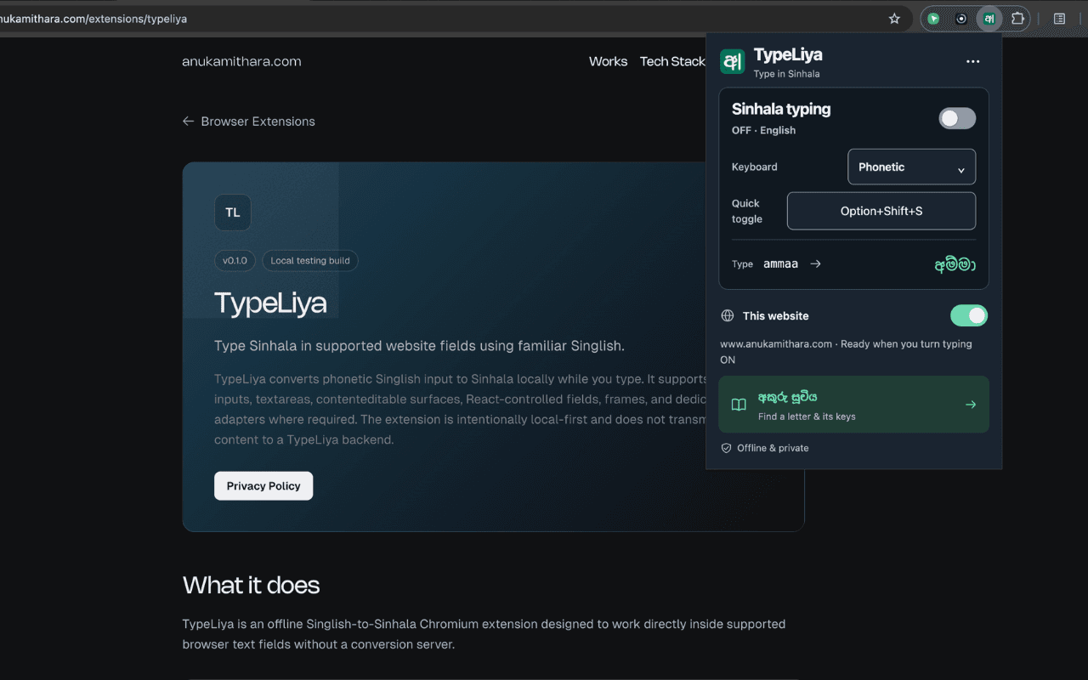Image resolution: width=1088 pixels, height=680 pixels.
Task: Go back to Browser Extensions
Action: pyautogui.click(x=248, y=122)
